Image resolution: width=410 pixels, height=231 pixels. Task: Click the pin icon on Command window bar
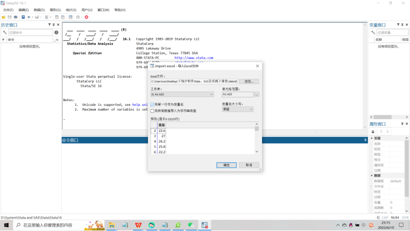(x=365, y=140)
